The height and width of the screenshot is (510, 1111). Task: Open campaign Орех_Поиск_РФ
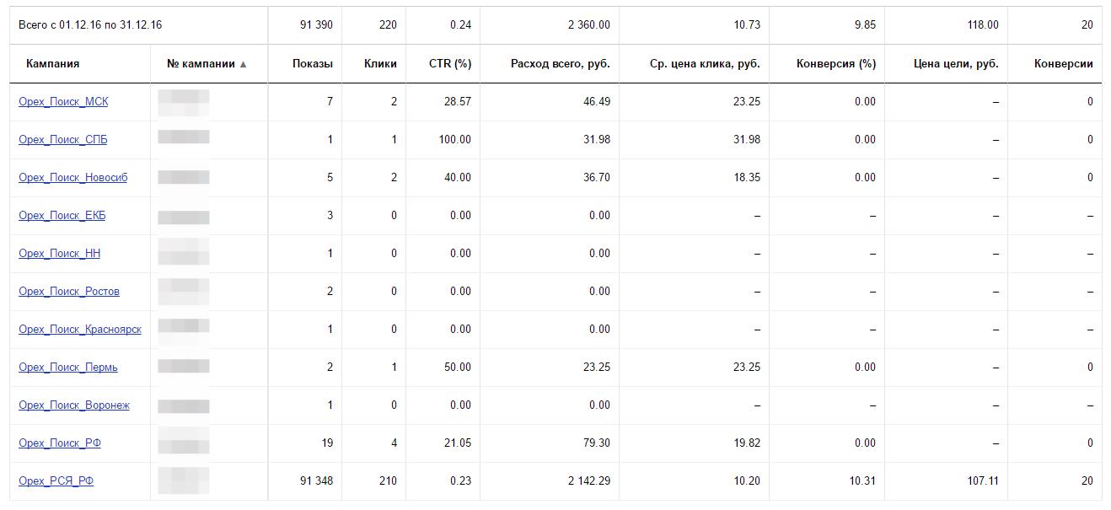[x=60, y=443]
